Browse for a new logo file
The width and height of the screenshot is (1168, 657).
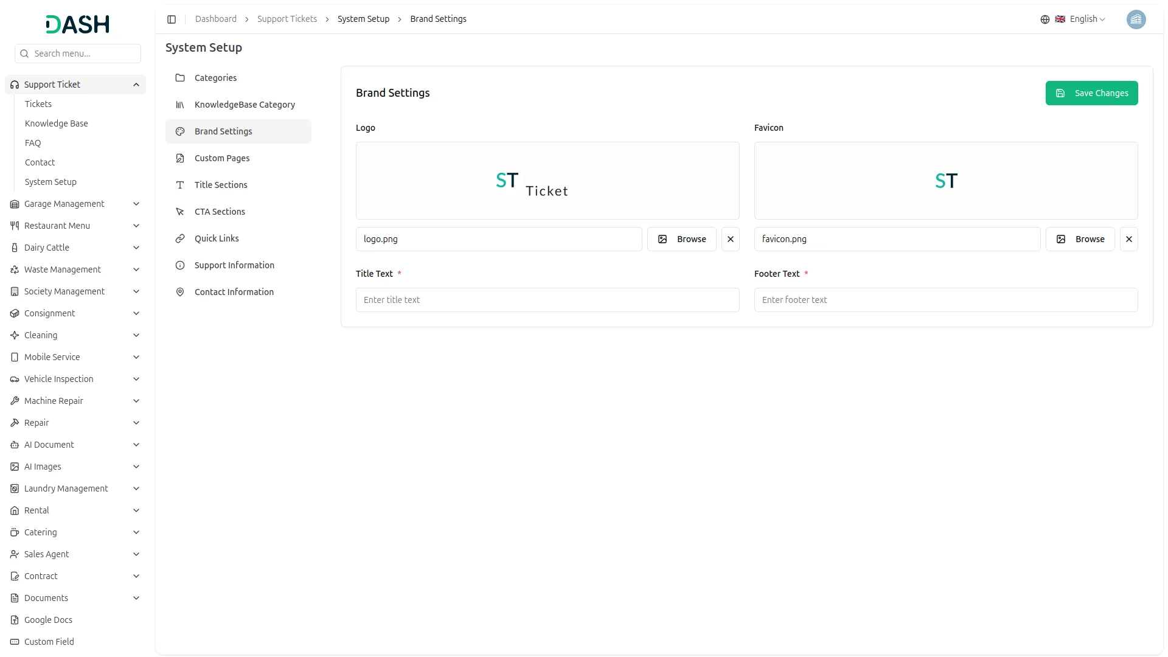[681, 239]
